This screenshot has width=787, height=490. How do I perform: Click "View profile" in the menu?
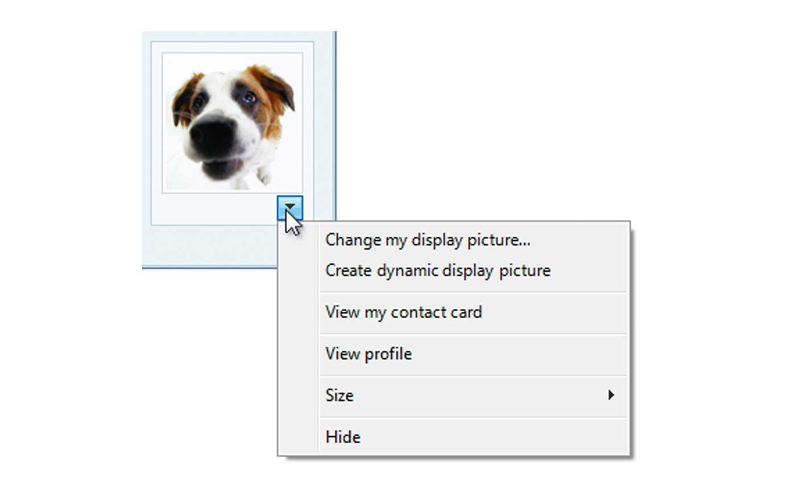pos(368,354)
